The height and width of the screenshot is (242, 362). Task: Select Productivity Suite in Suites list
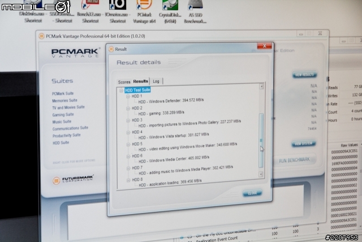pyautogui.click(x=67, y=135)
